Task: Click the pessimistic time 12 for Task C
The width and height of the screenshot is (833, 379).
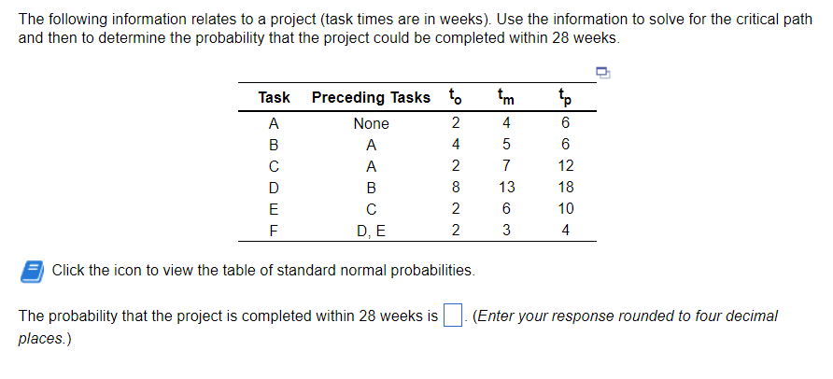Action: 566,166
